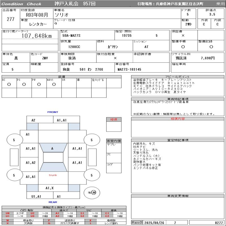The image size is (226, 226).
Task: Click the evaluation score 3.5
Action: 212,14
